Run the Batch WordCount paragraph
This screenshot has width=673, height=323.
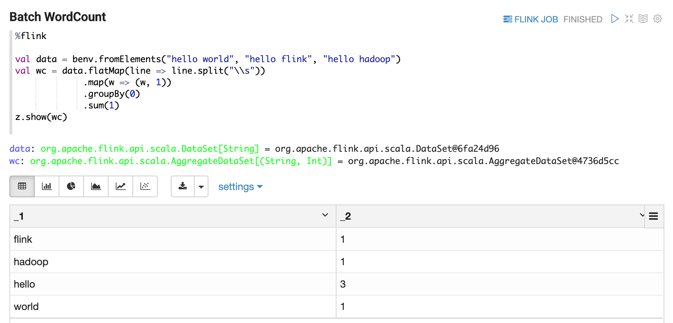[x=614, y=19]
